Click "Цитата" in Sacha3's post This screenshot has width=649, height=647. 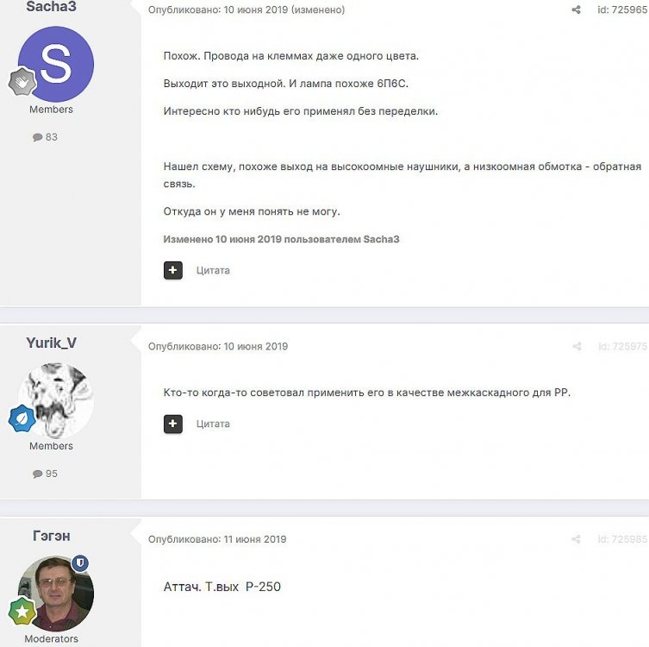point(213,270)
